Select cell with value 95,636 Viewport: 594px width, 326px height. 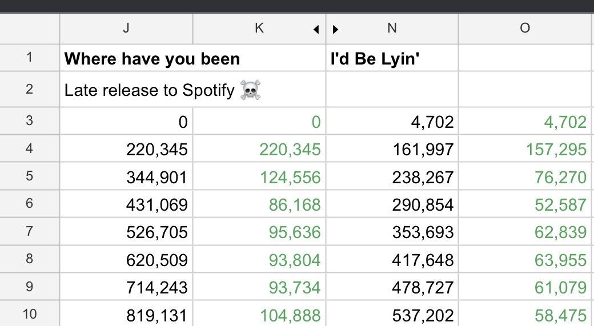(x=259, y=231)
